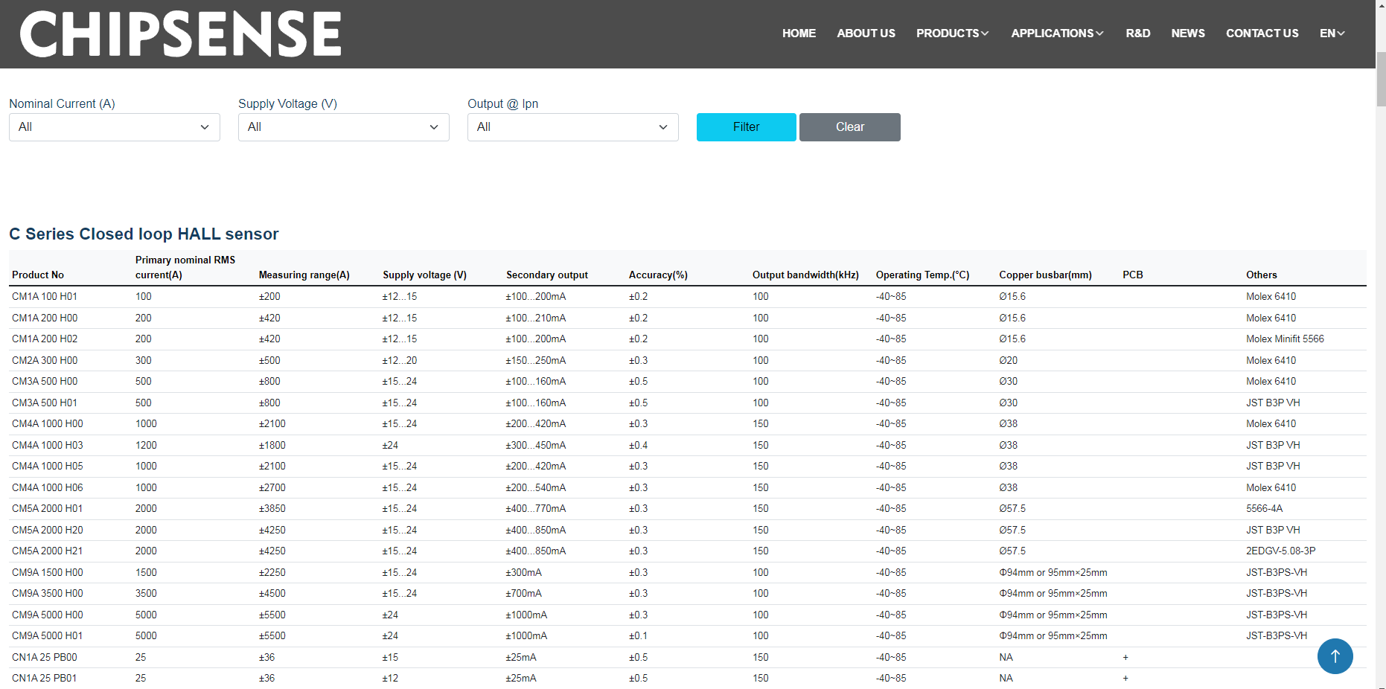Open the EN language selector

[1332, 33]
